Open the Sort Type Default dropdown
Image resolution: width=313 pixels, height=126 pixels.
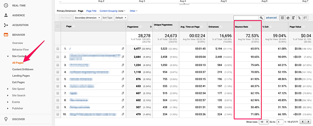pyautogui.click(x=121, y=18)
